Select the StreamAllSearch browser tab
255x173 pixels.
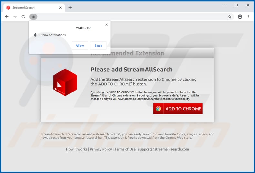(34, 8)
